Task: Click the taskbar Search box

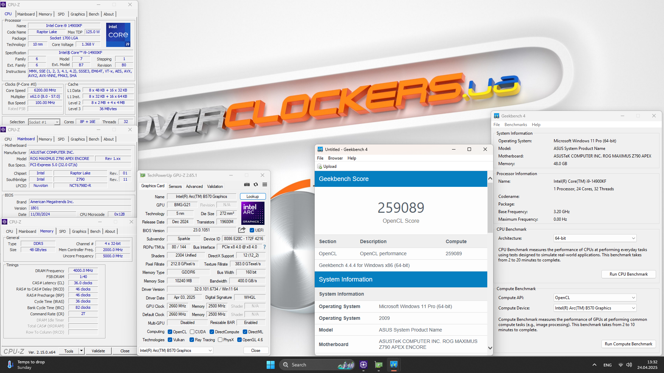Action: (x=317, y=365)
